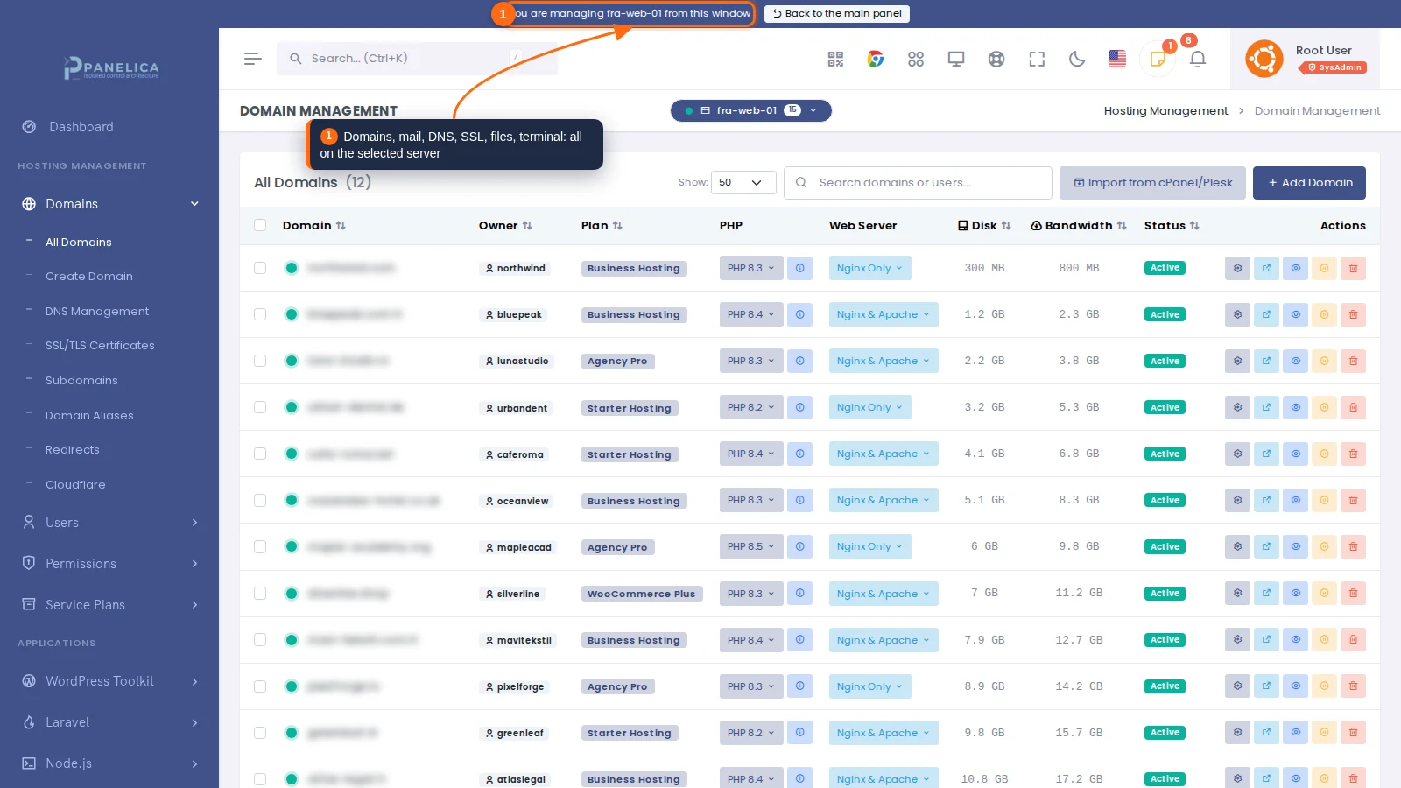Open the sticky notes icon

pyautogui.click(x=1158, y=59)
